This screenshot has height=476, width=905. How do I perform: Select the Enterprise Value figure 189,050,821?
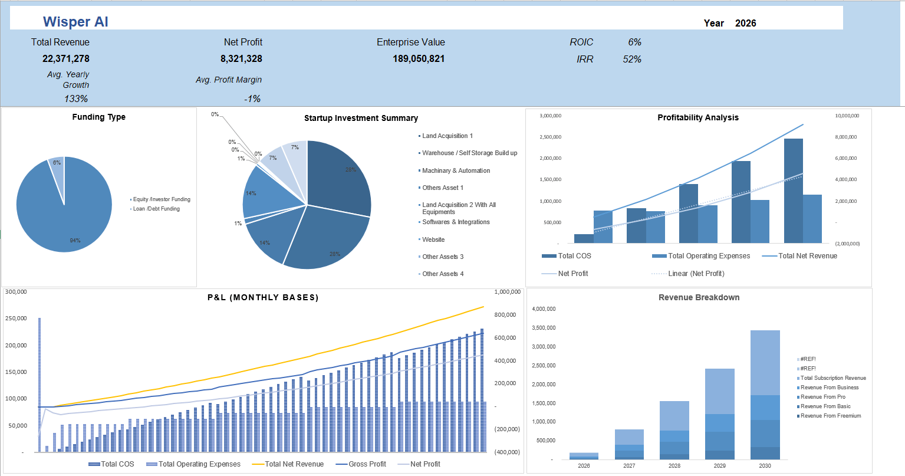pos(410,58)
